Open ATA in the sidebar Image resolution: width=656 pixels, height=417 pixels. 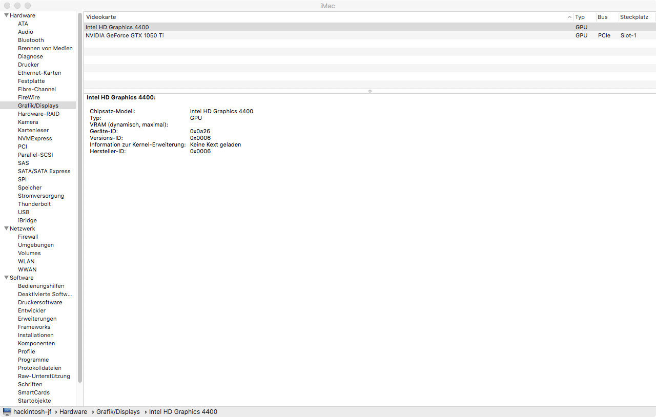(x=23, y=24)
